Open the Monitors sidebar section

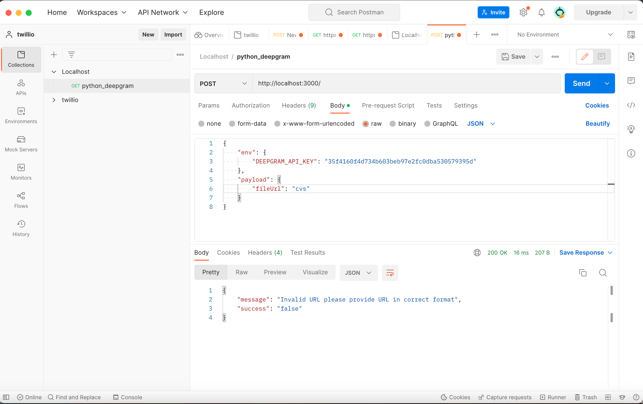pyautogui.click(x=21, y=172)
